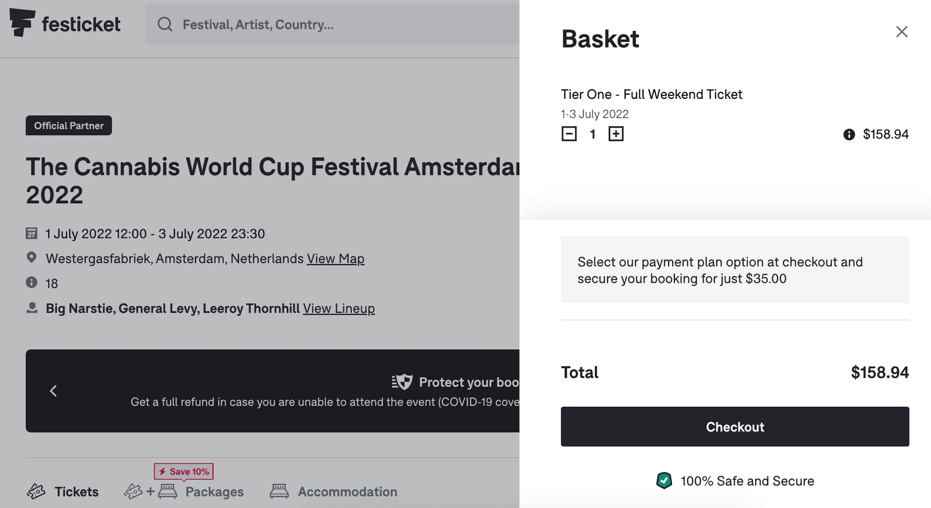Open the View Lineup link
Screen dimensions: 931x508
339,308
